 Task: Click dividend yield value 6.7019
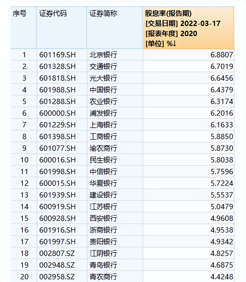coord(222,67)
